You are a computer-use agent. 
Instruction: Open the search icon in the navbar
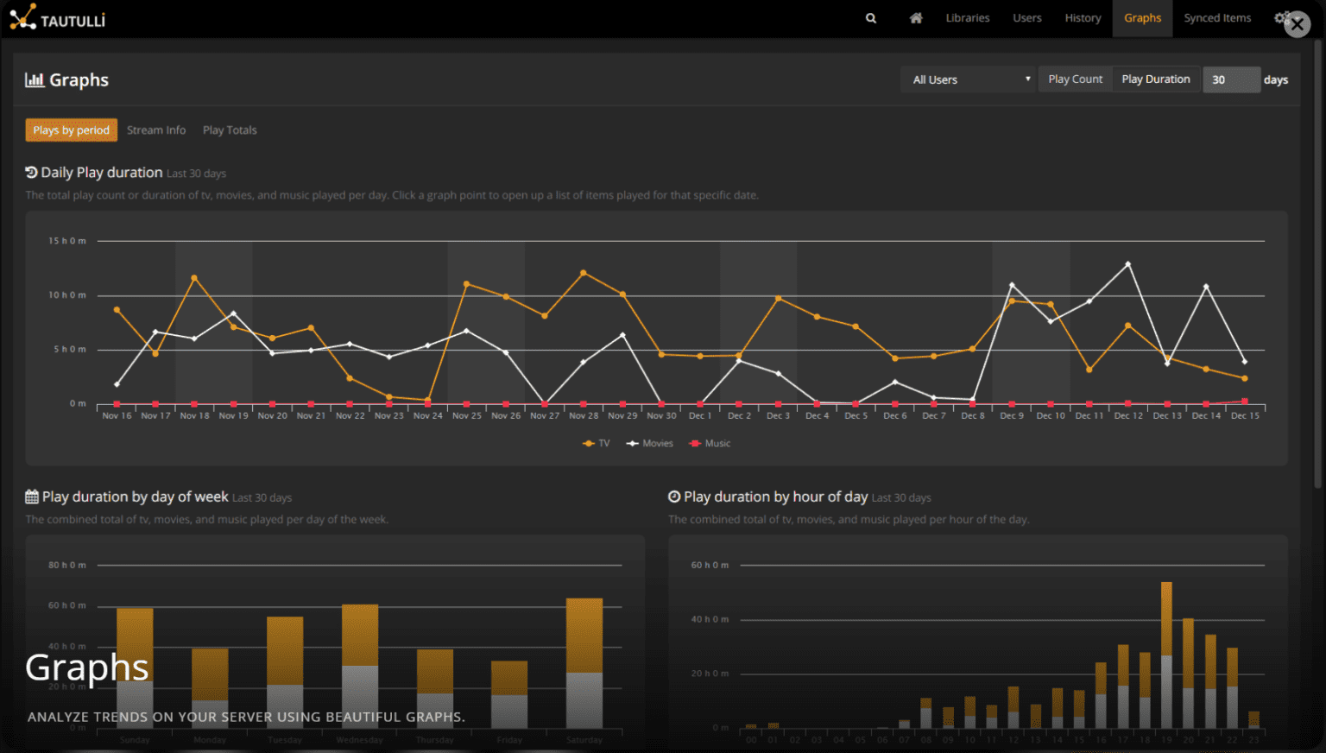[x=870, y=17]
